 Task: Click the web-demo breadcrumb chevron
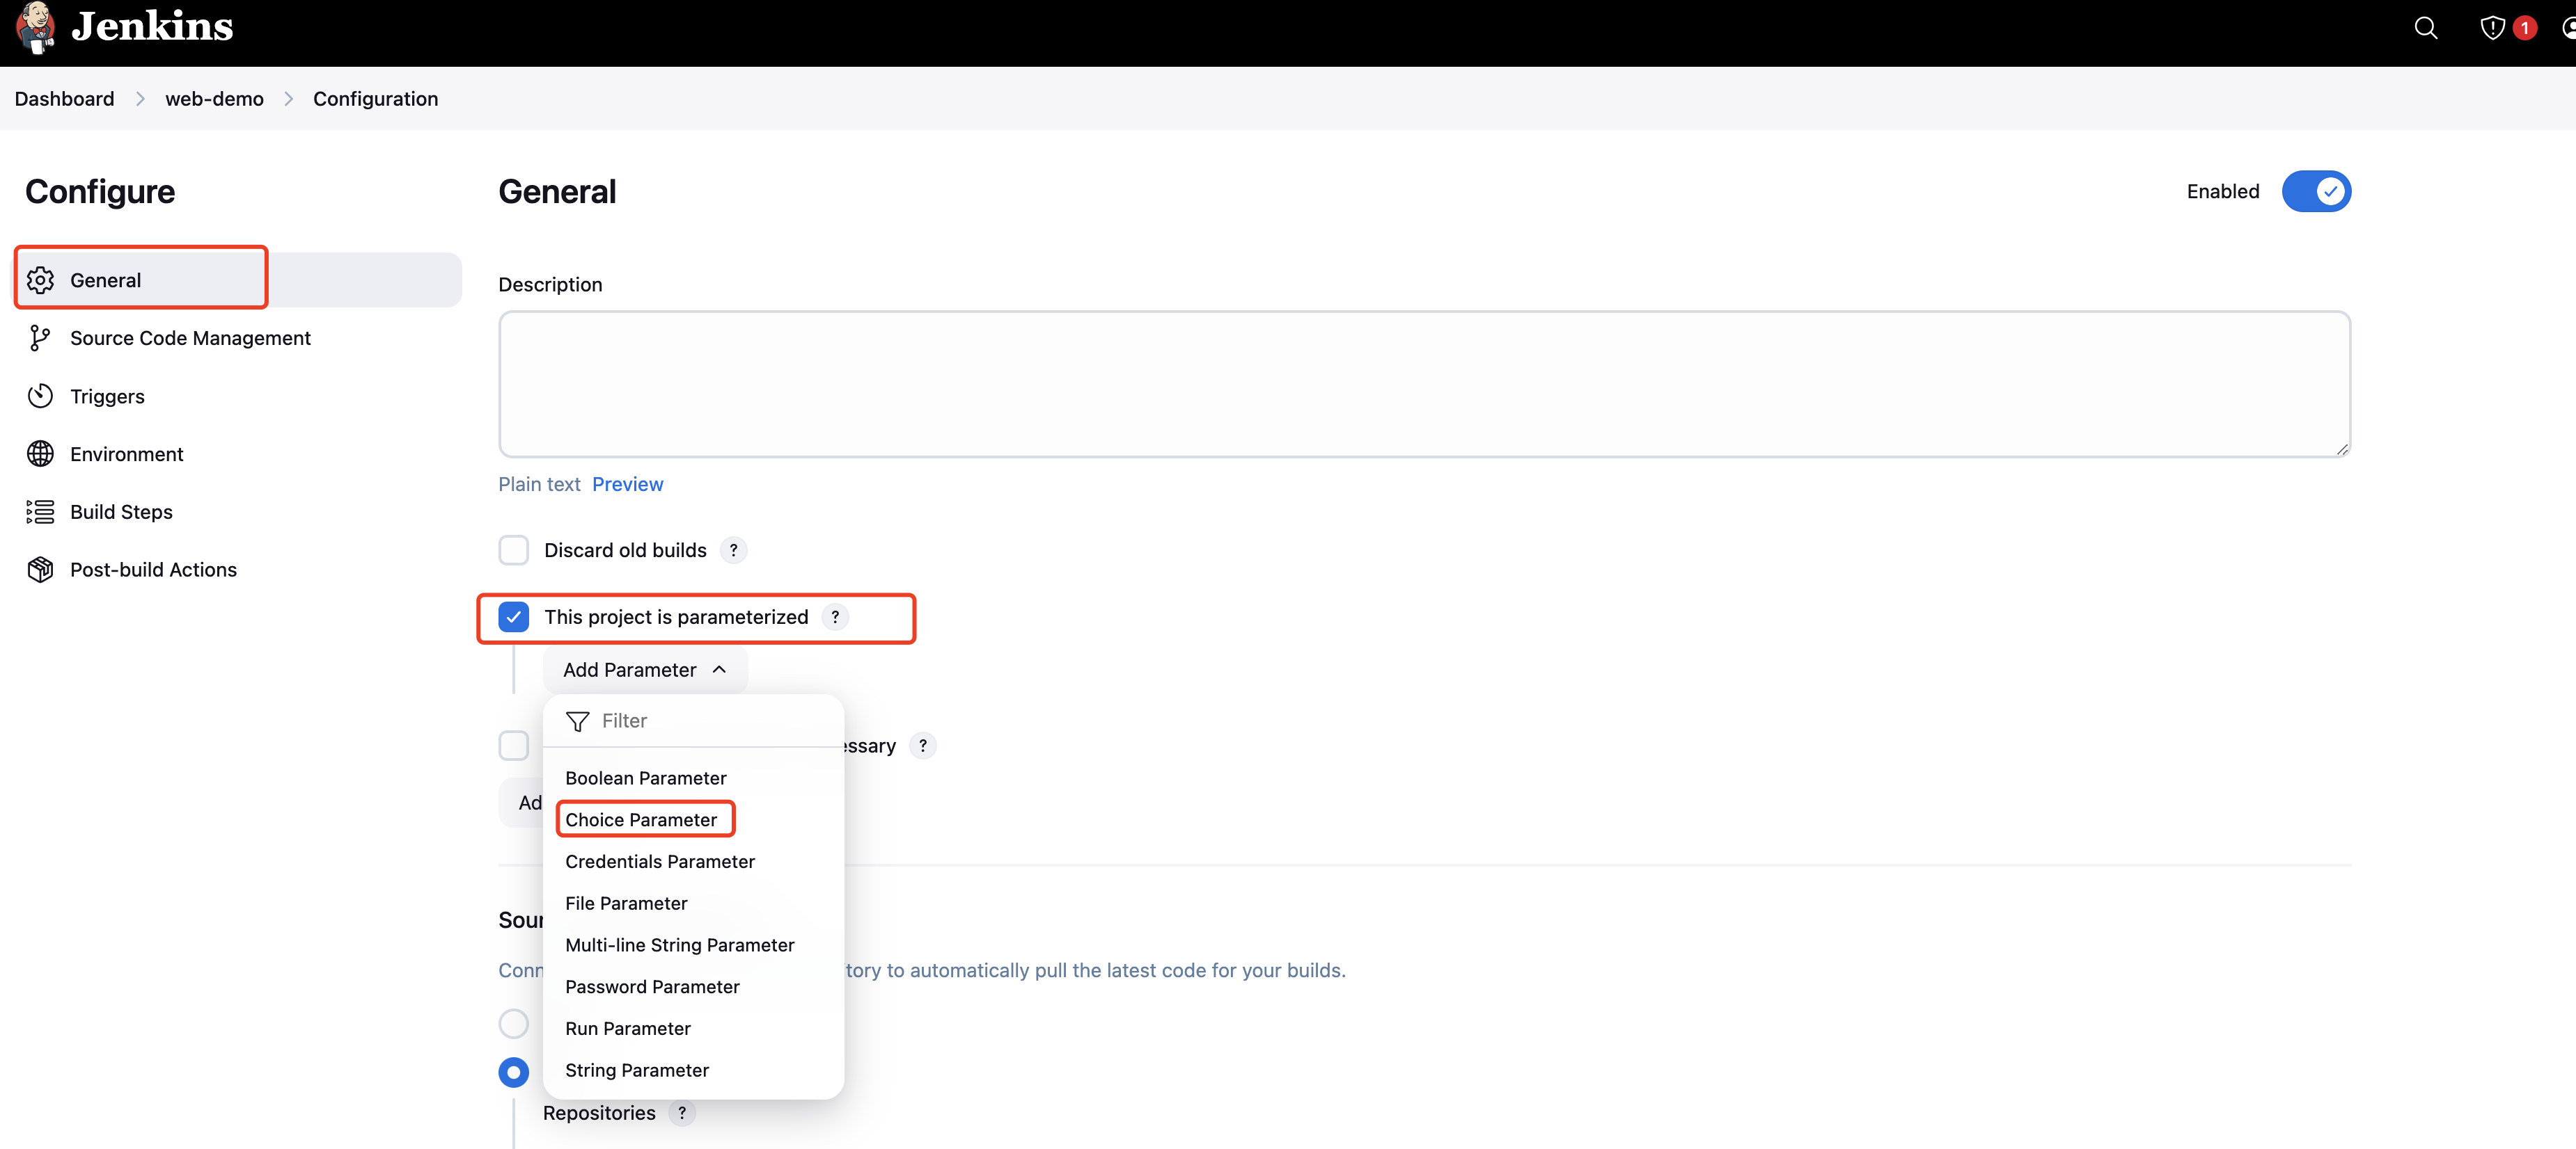coord(289,99)
